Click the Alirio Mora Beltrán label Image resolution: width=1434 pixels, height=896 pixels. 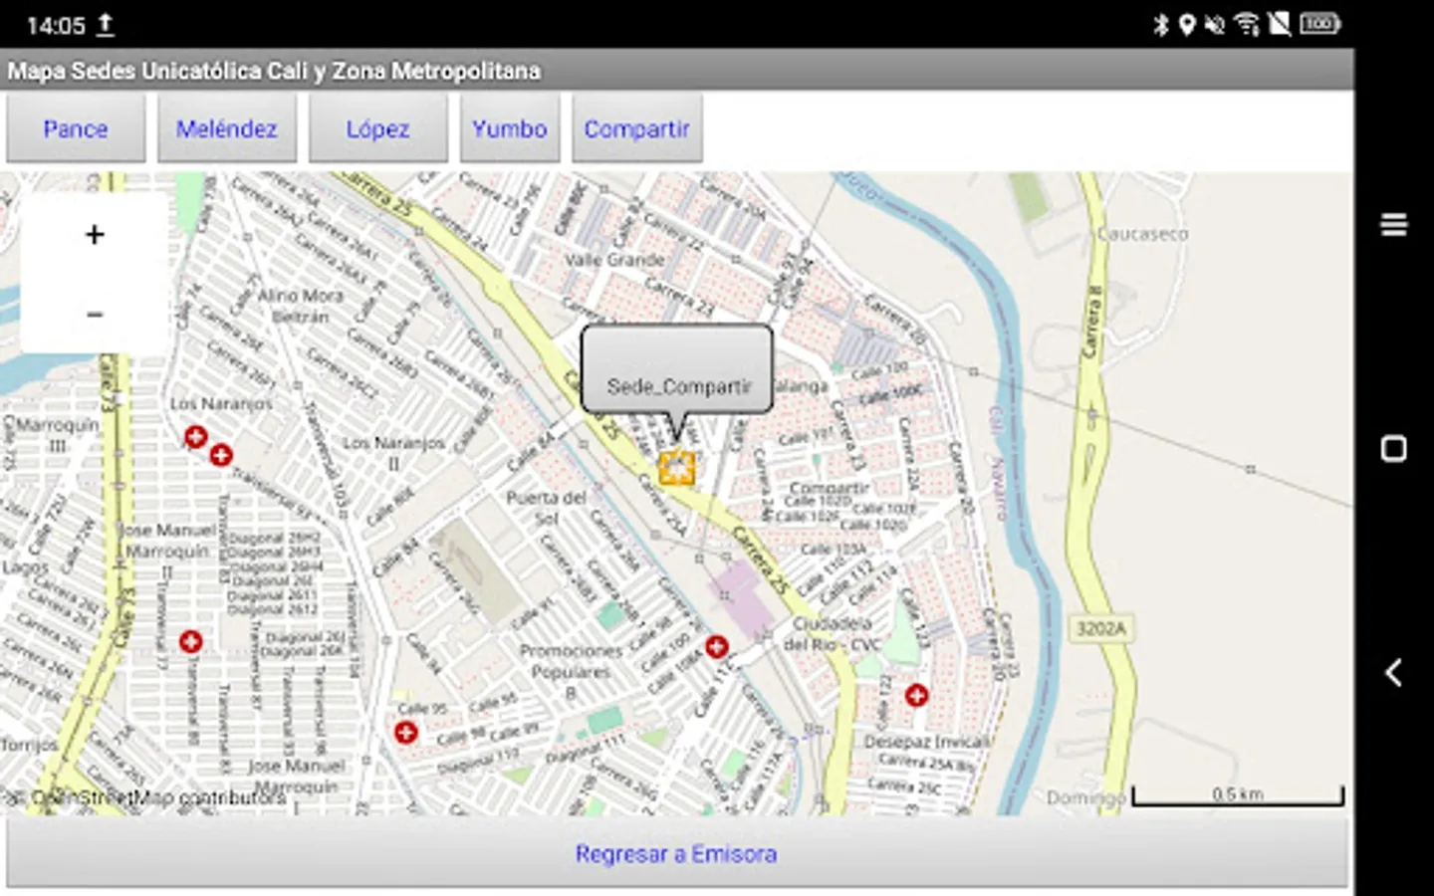pyautogui.click(x=300, y=306)
